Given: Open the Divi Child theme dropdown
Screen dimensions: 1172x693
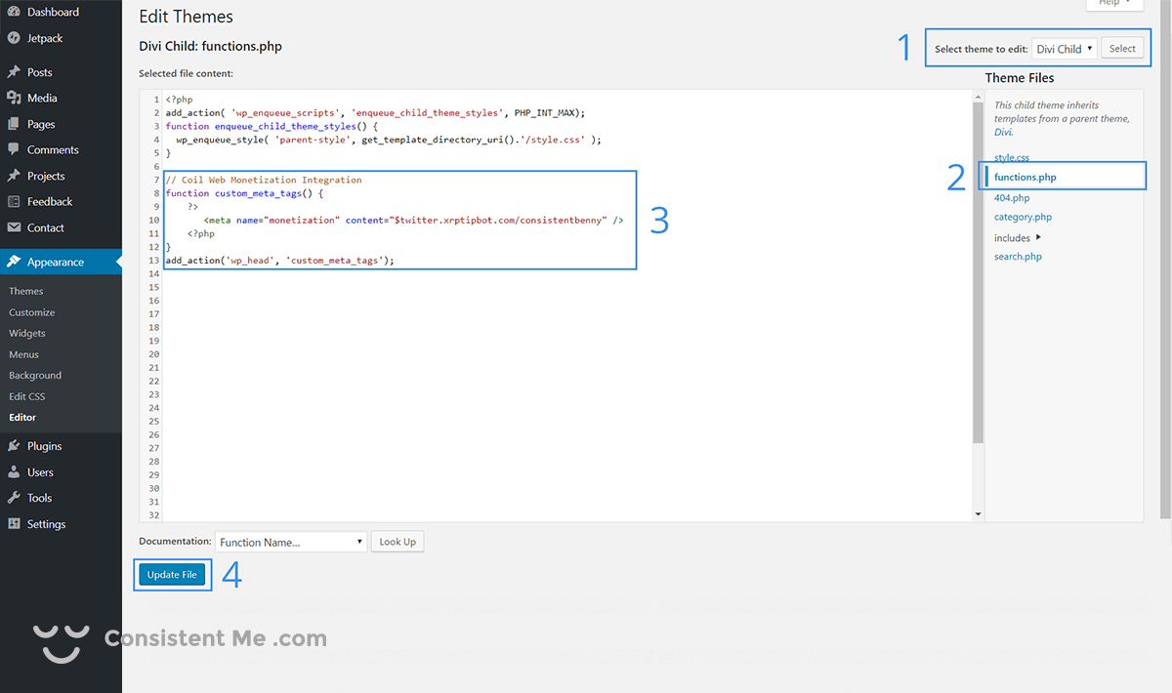Looking at the screenshot, I should pyautogui.click(x=1065, y=49).
